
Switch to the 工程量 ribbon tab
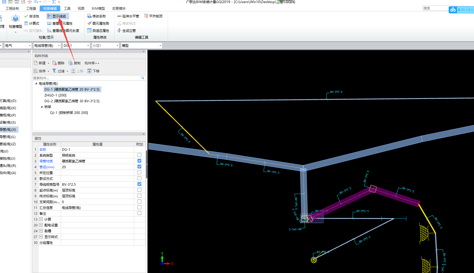click(31, 9)
